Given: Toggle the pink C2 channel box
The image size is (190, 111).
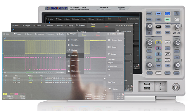Looking at the screenshot, I should (16, 94).
